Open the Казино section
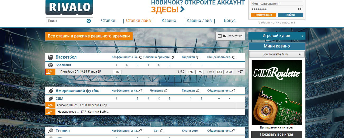Image resolution: width=344 pixels, height=138 pixels. coord(169,21)
